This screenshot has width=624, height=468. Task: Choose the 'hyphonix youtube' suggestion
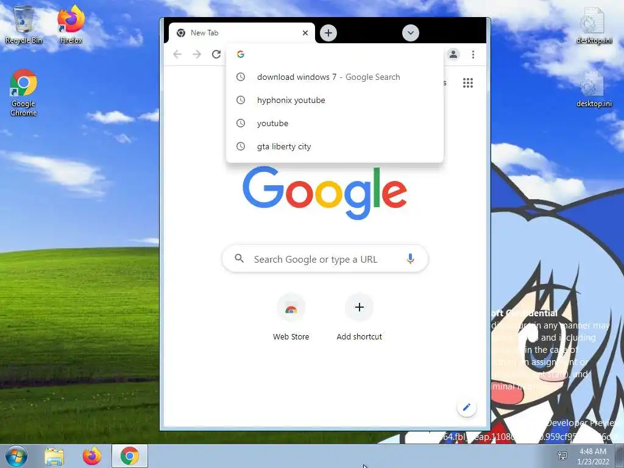coord(335,101)
